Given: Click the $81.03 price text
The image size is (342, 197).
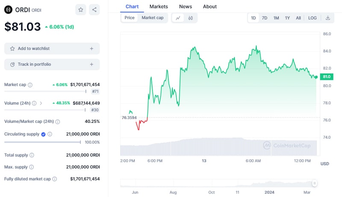Looking at the screenshot, I should (x=23, y=27).
